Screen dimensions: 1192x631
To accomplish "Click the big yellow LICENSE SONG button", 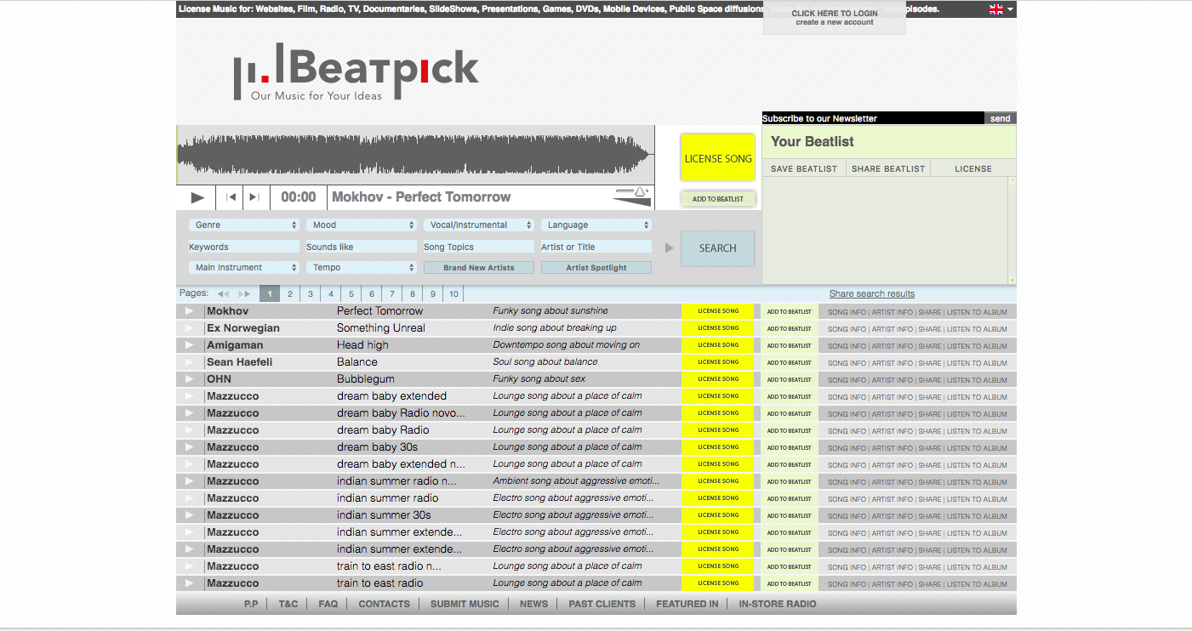I will point(718,158).
